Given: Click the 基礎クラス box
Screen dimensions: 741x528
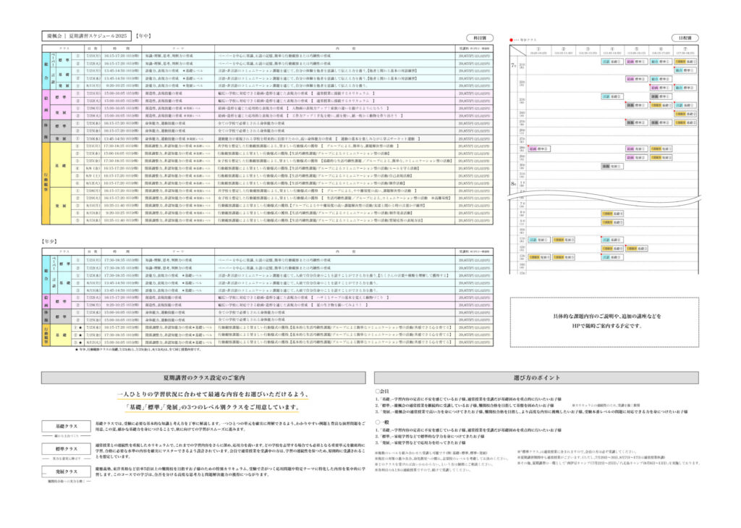Looking at the screenshot, I should pos(66,427).
